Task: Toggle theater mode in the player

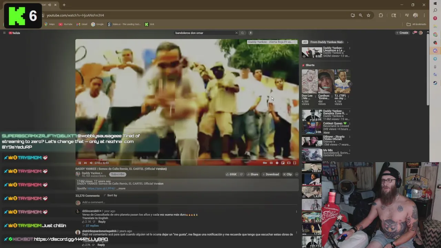Action: point(289,163)
